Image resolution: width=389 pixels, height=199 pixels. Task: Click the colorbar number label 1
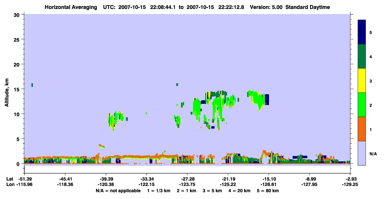(x=371, y=129)
